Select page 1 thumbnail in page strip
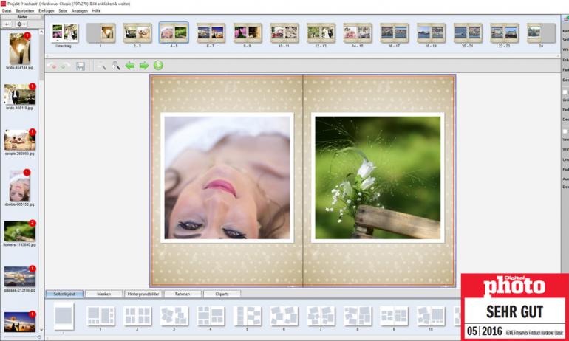Screen dimensions: 569x341 101,33
